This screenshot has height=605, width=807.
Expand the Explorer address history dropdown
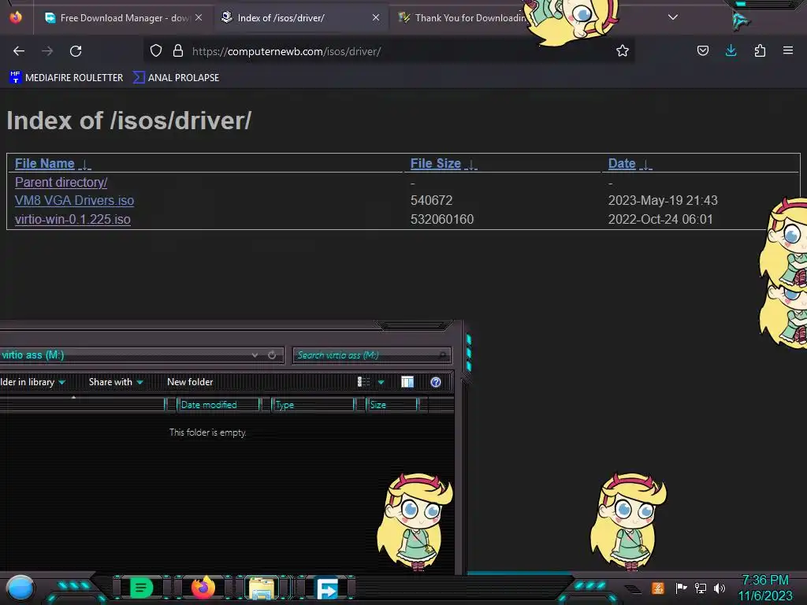[255, 355]
